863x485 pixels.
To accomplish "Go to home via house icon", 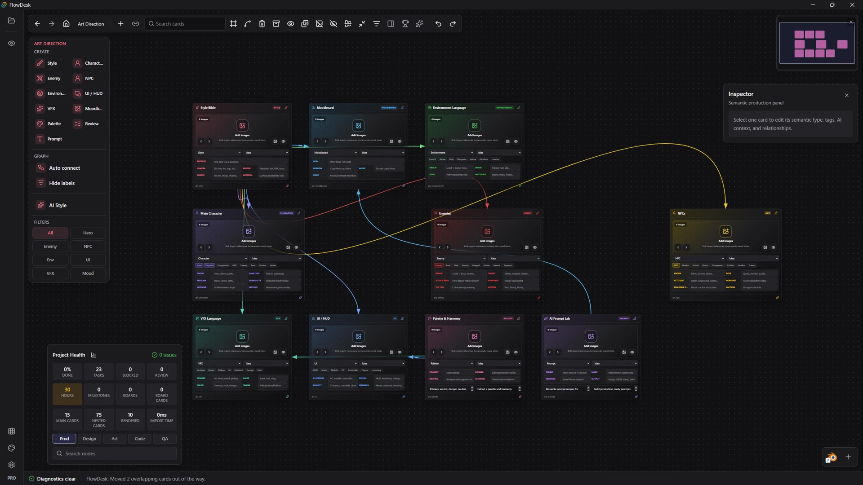I will pos(66,24).
